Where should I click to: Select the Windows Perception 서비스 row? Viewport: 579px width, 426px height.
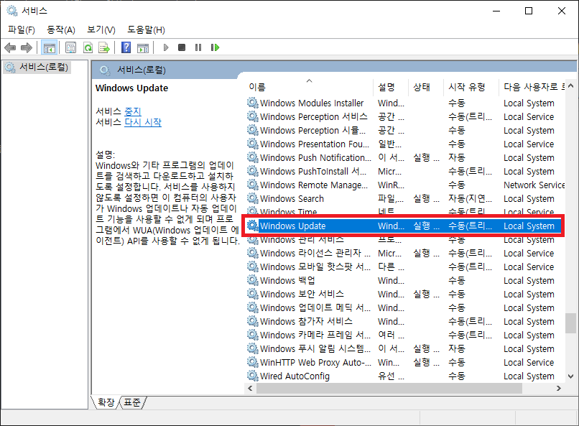pos(404,116)
